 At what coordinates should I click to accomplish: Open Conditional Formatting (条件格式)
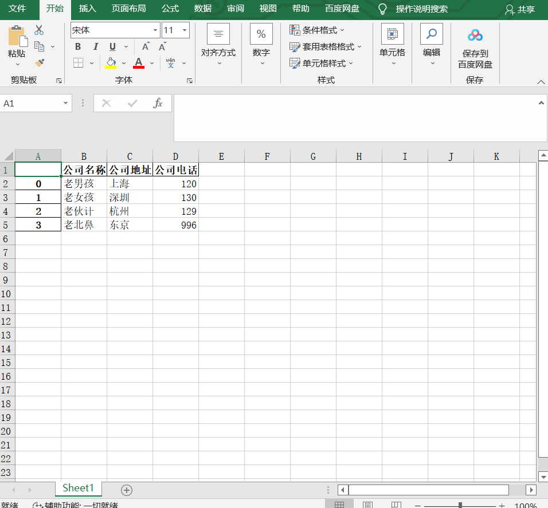click(317, 30)
